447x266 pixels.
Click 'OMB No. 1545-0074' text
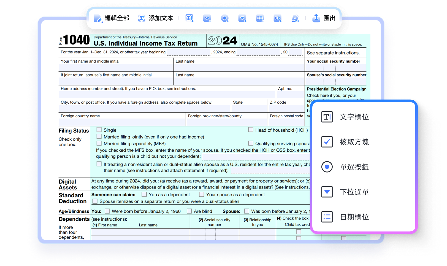[259, 44]
